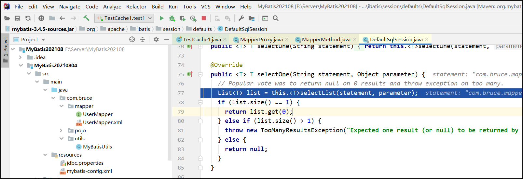Click the gray folder toolbar icon
The height and width of the screenshot is (179, 523).
(x=52, y=18)
